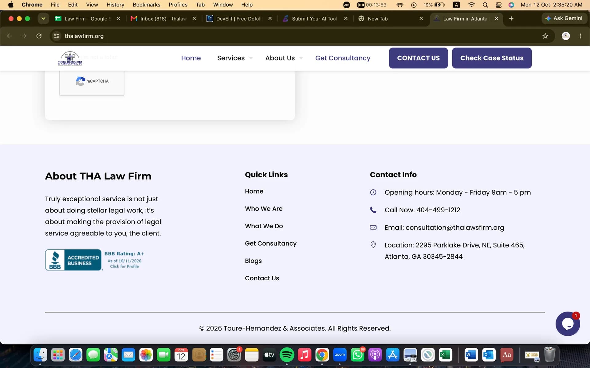This screenshot has width=590, height=368.
Task: Expand the Services dropdown menu
Action: coord(234,58)
